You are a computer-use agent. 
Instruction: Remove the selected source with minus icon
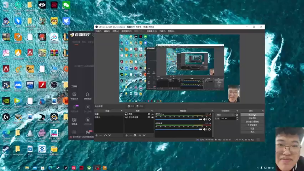coord(131,135)
